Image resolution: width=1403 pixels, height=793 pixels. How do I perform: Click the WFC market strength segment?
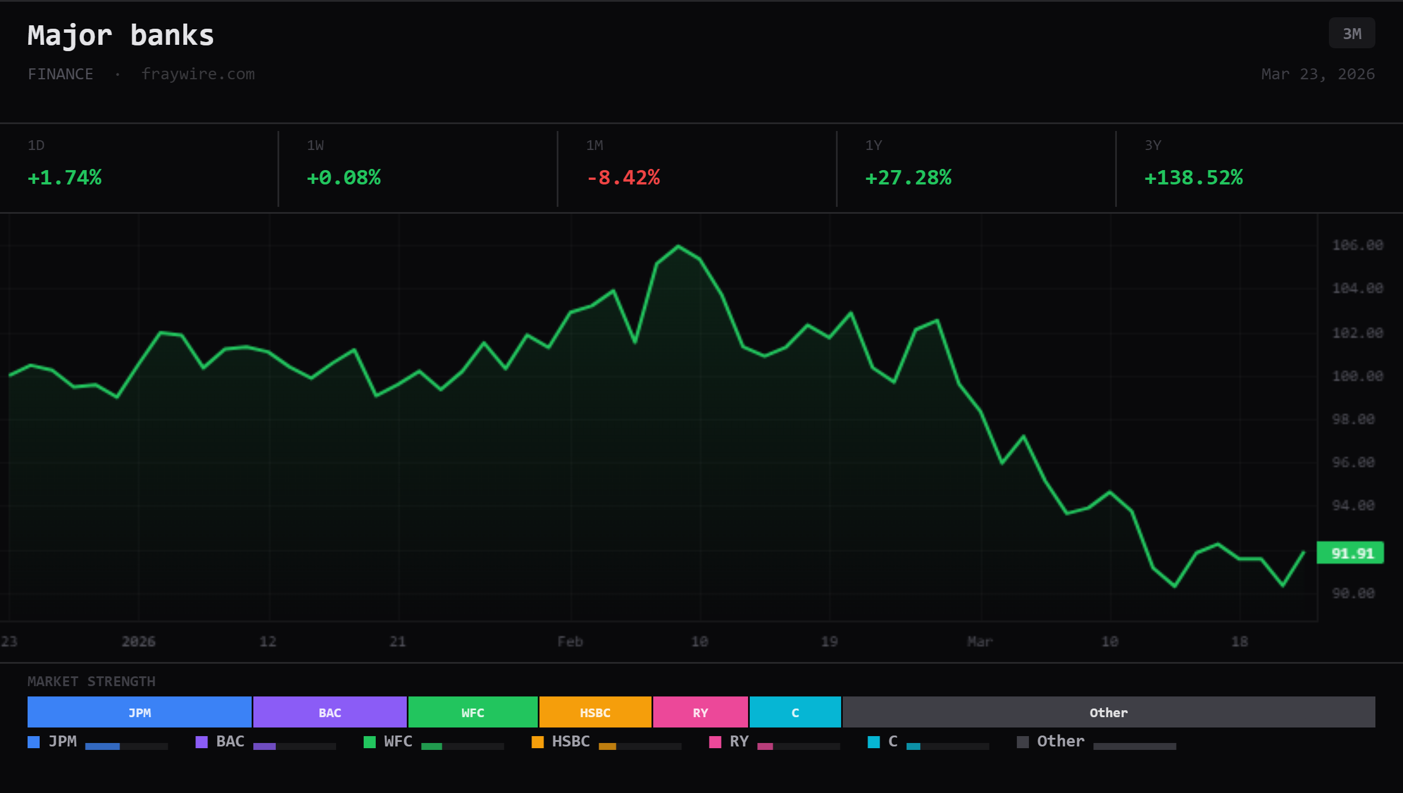pos(472,712)
